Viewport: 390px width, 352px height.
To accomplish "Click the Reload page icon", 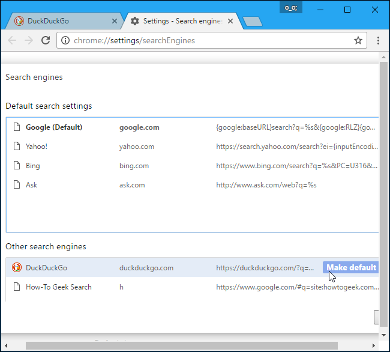I will [46, 40].
